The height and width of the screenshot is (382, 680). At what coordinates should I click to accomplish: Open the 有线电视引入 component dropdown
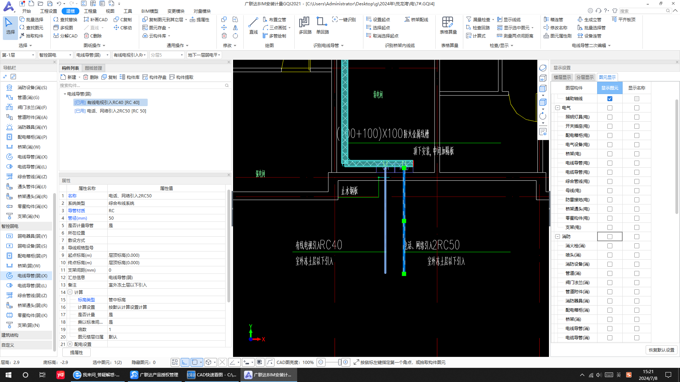pyautogui.click(x=130, y=55)
